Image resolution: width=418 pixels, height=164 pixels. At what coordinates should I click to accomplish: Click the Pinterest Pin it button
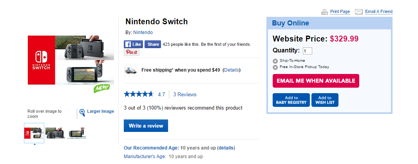[131, 52]
